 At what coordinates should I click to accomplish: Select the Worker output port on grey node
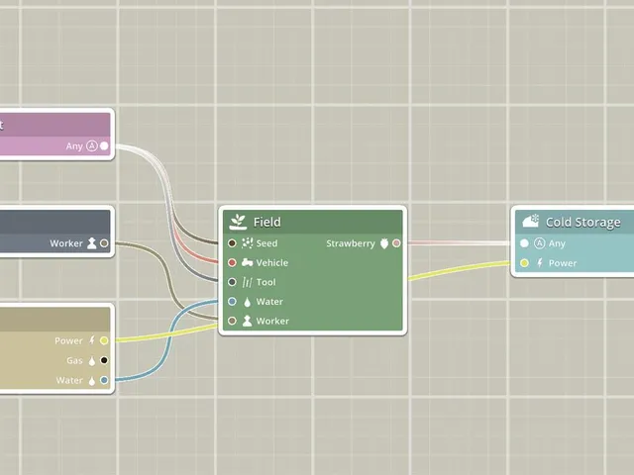point(104,243)
